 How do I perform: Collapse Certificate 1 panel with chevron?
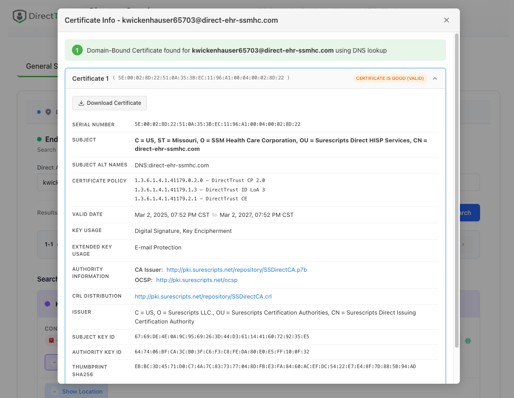tap(435, 79)
